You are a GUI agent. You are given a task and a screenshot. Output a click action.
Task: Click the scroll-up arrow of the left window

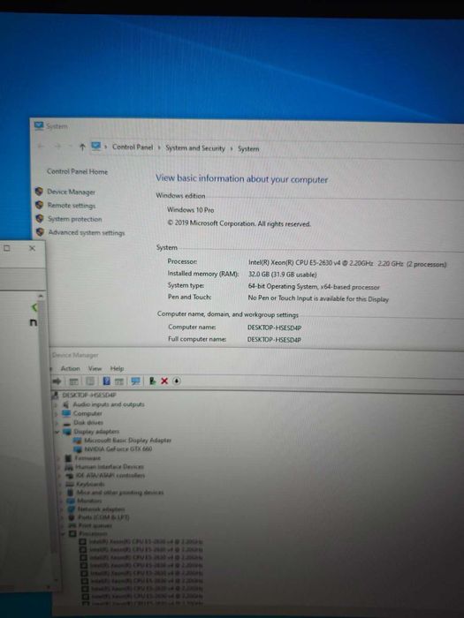[41, 296]
